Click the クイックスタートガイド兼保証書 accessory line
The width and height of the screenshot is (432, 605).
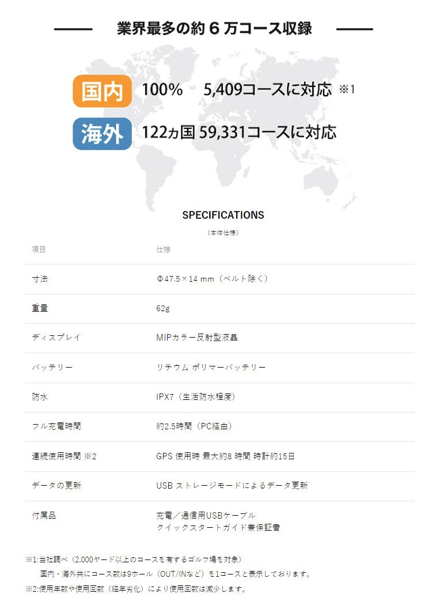pyautogui.click(x=218, y=527)
